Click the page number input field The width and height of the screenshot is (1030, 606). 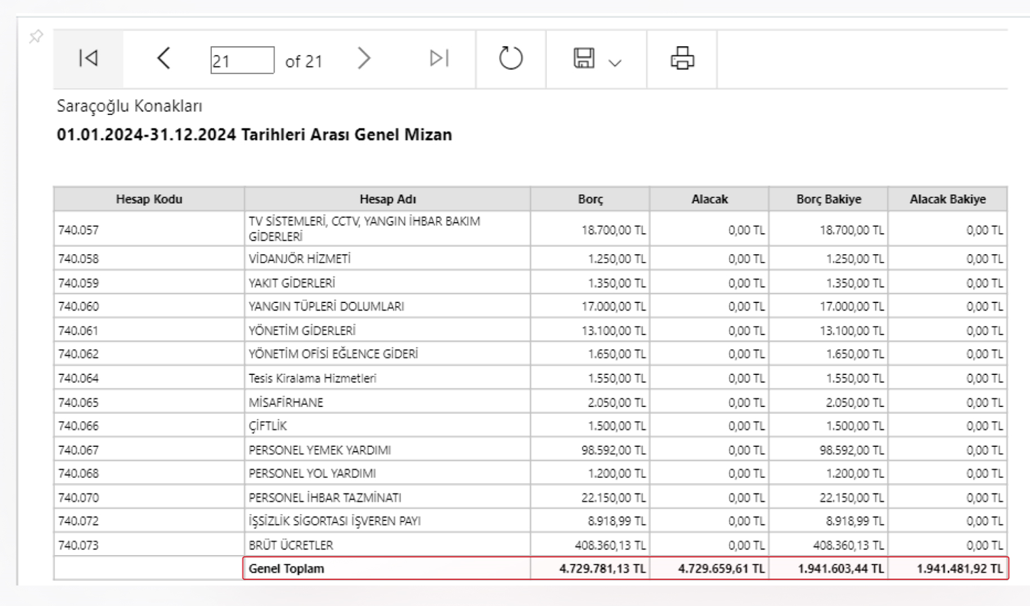(242, 60)
